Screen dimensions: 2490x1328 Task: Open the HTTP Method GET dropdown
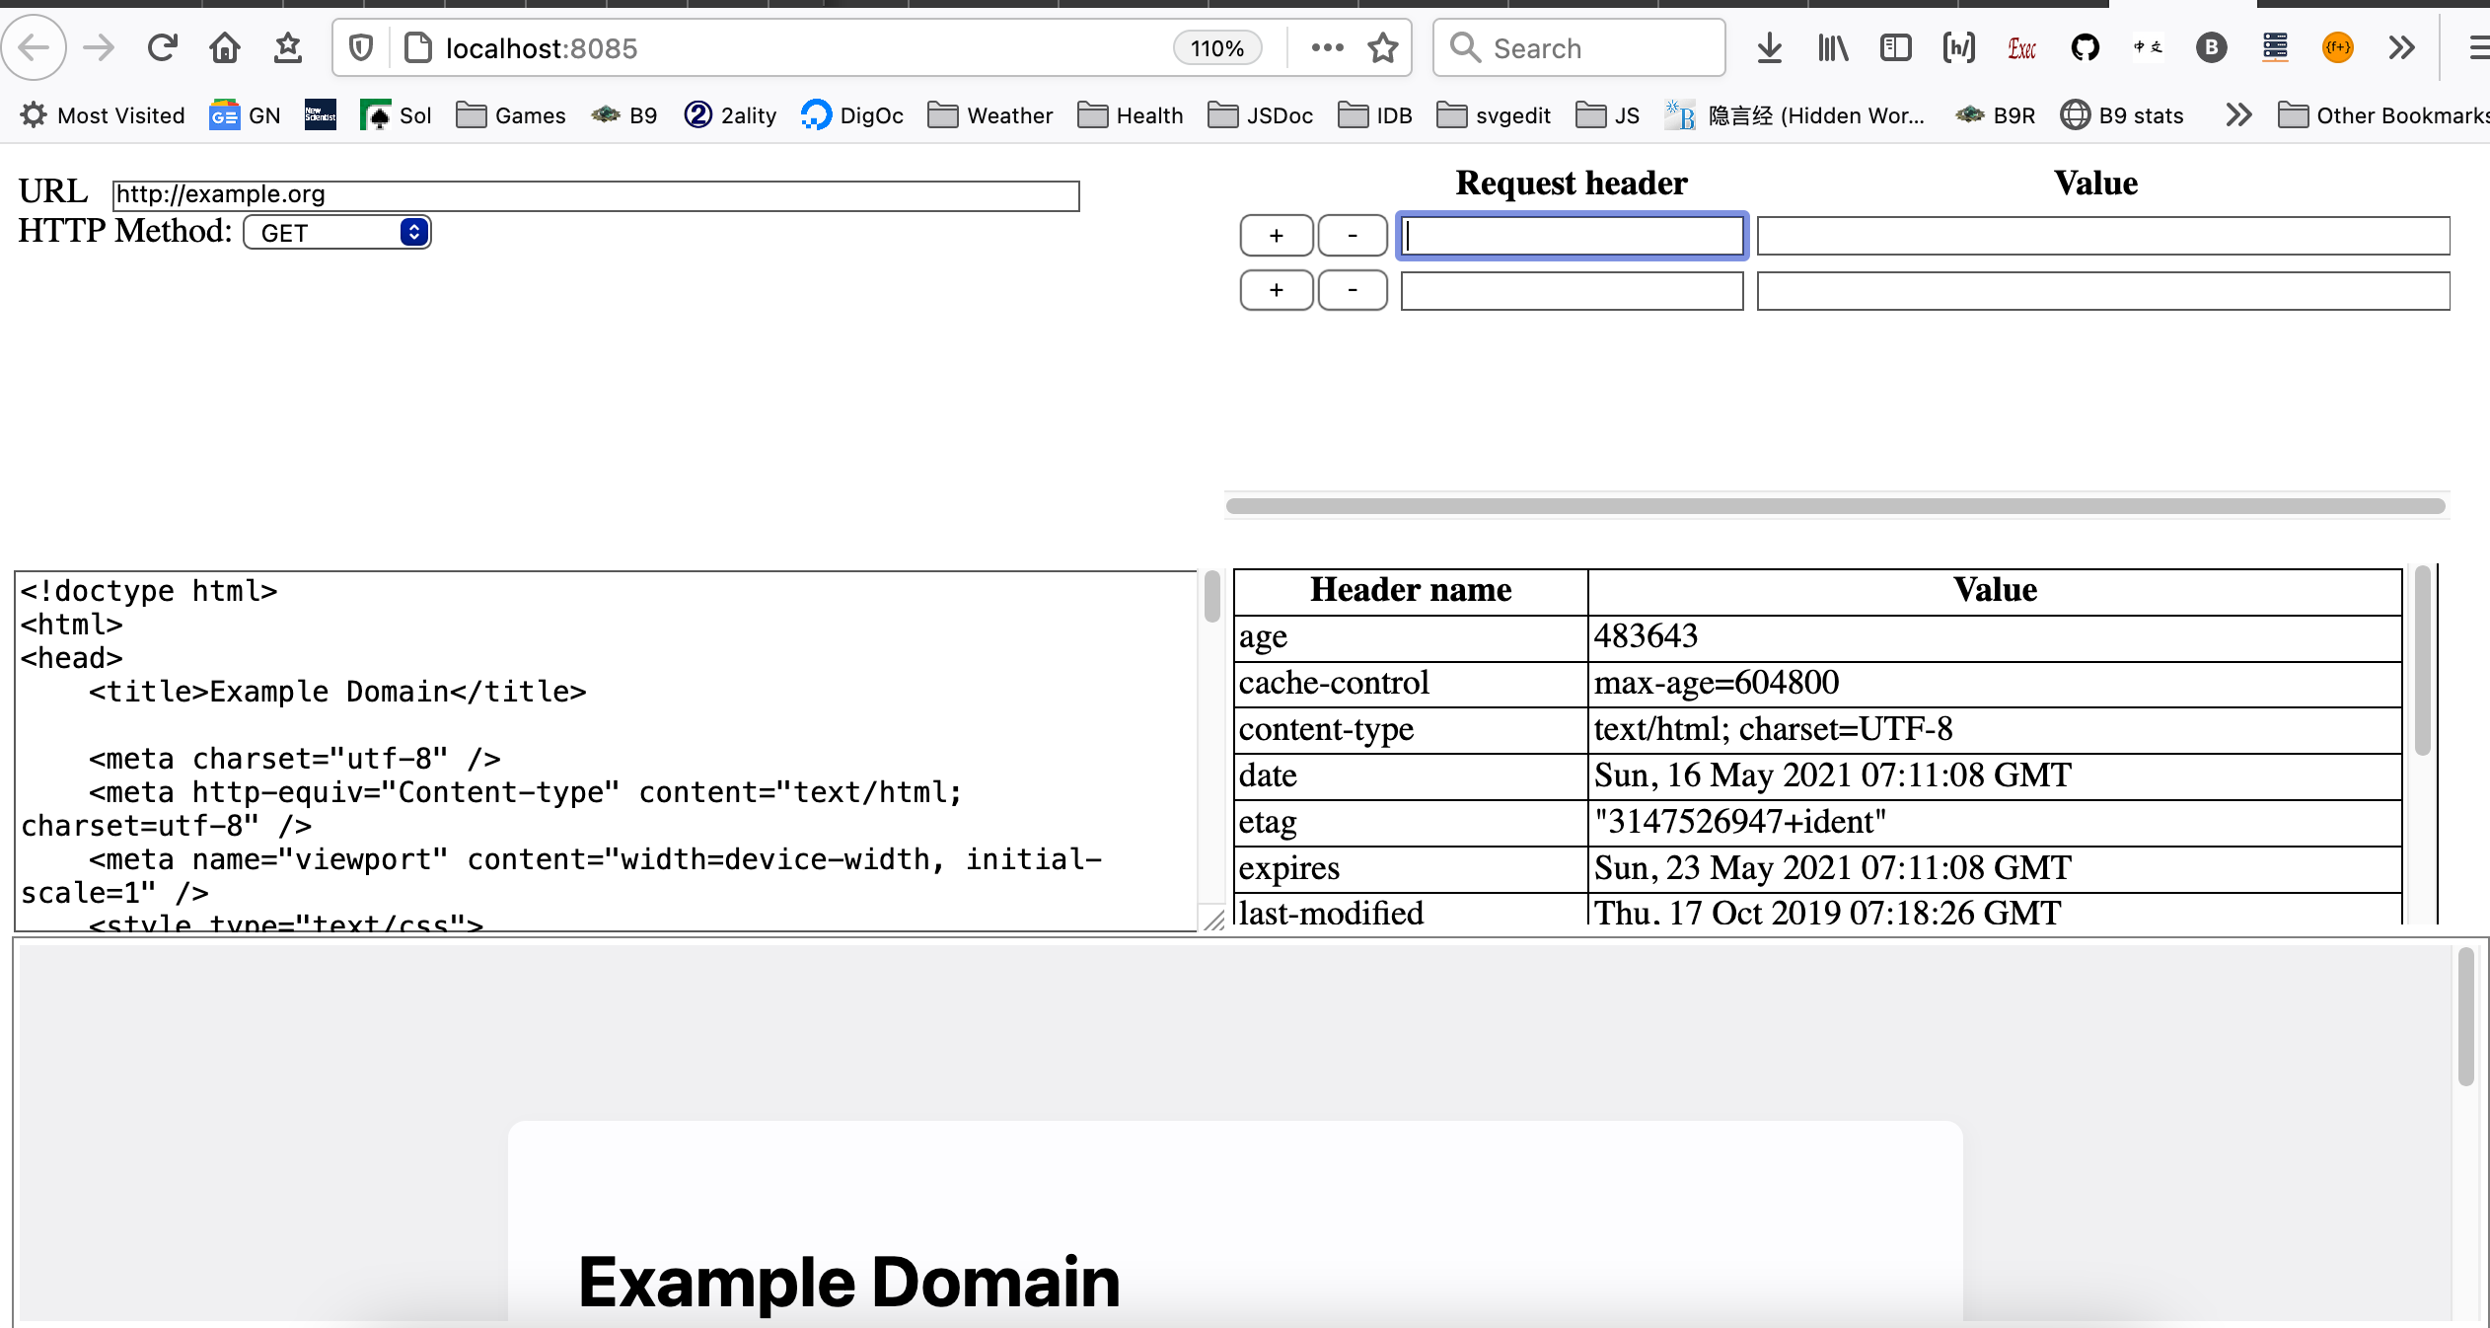pyautogui.click(x=337, y=233)
